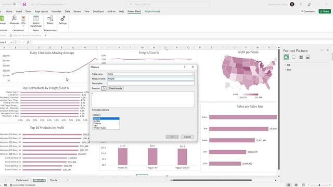This screenshot has width=333, height=187.
Task: Open the Data ribbon tab
Action: [x=67, y=11]
